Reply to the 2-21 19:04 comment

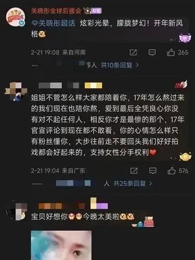pos(153,170)
